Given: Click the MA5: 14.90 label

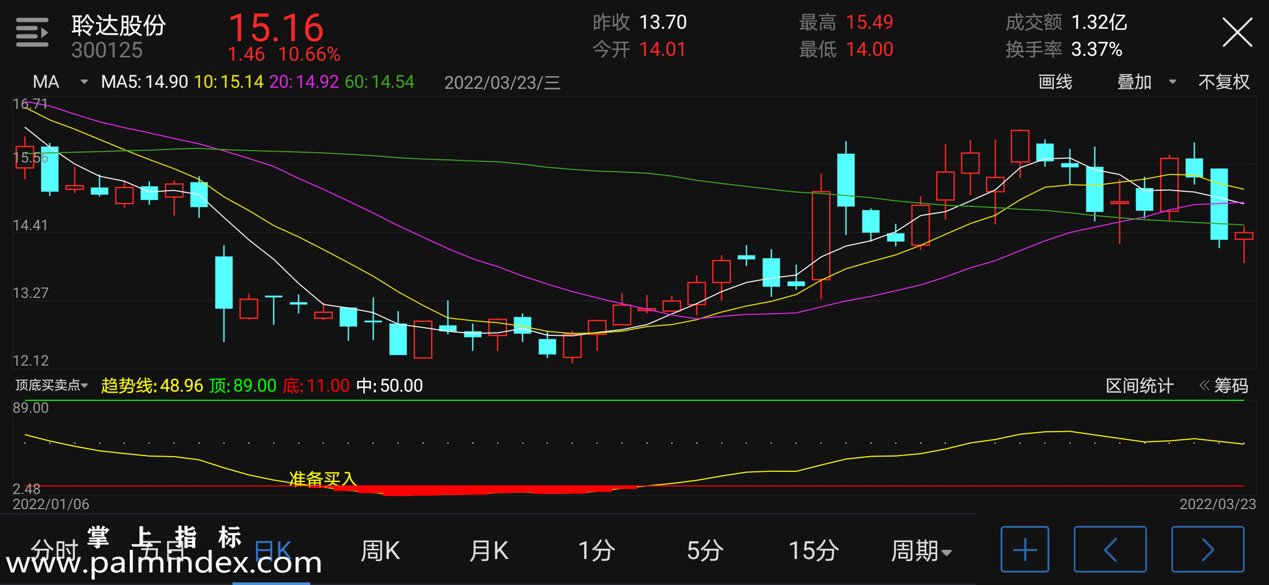Looking at the screenshot, I should 144,82.
